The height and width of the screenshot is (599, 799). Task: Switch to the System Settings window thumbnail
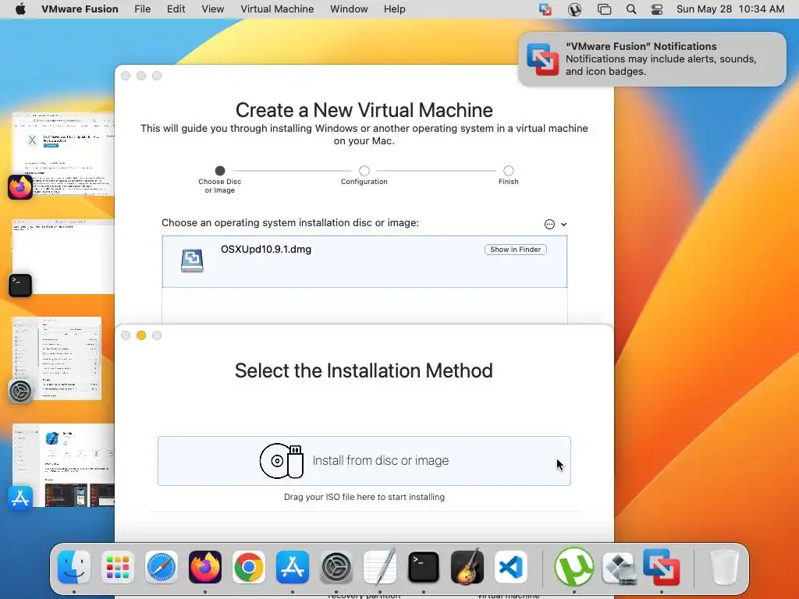coord(56,359)
